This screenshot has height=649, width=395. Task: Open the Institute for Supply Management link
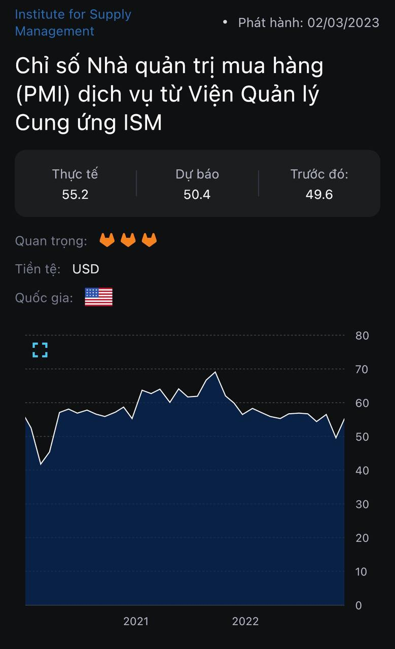tap(73, 23)
